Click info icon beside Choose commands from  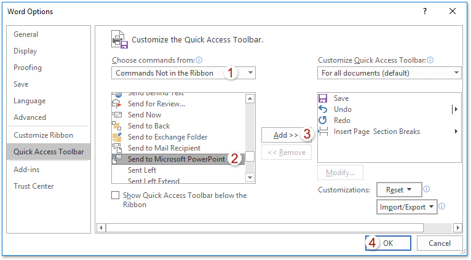tap(199, 60)
